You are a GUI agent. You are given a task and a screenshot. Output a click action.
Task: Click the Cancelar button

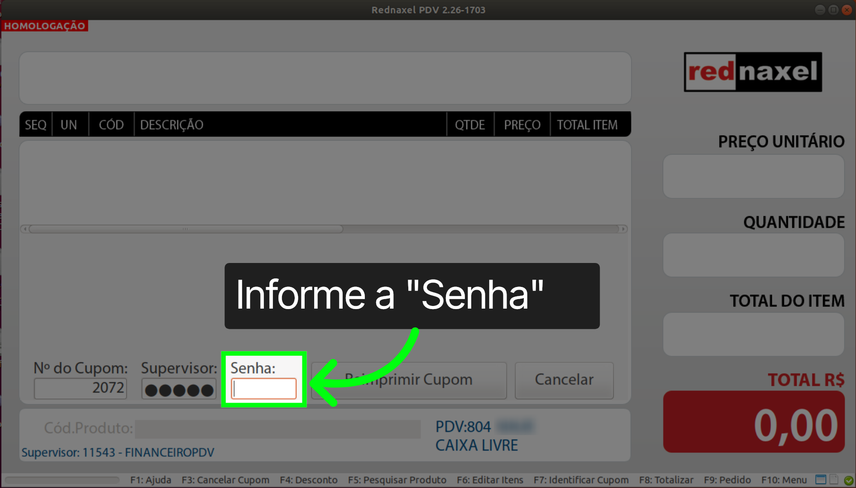click(564, 380)
